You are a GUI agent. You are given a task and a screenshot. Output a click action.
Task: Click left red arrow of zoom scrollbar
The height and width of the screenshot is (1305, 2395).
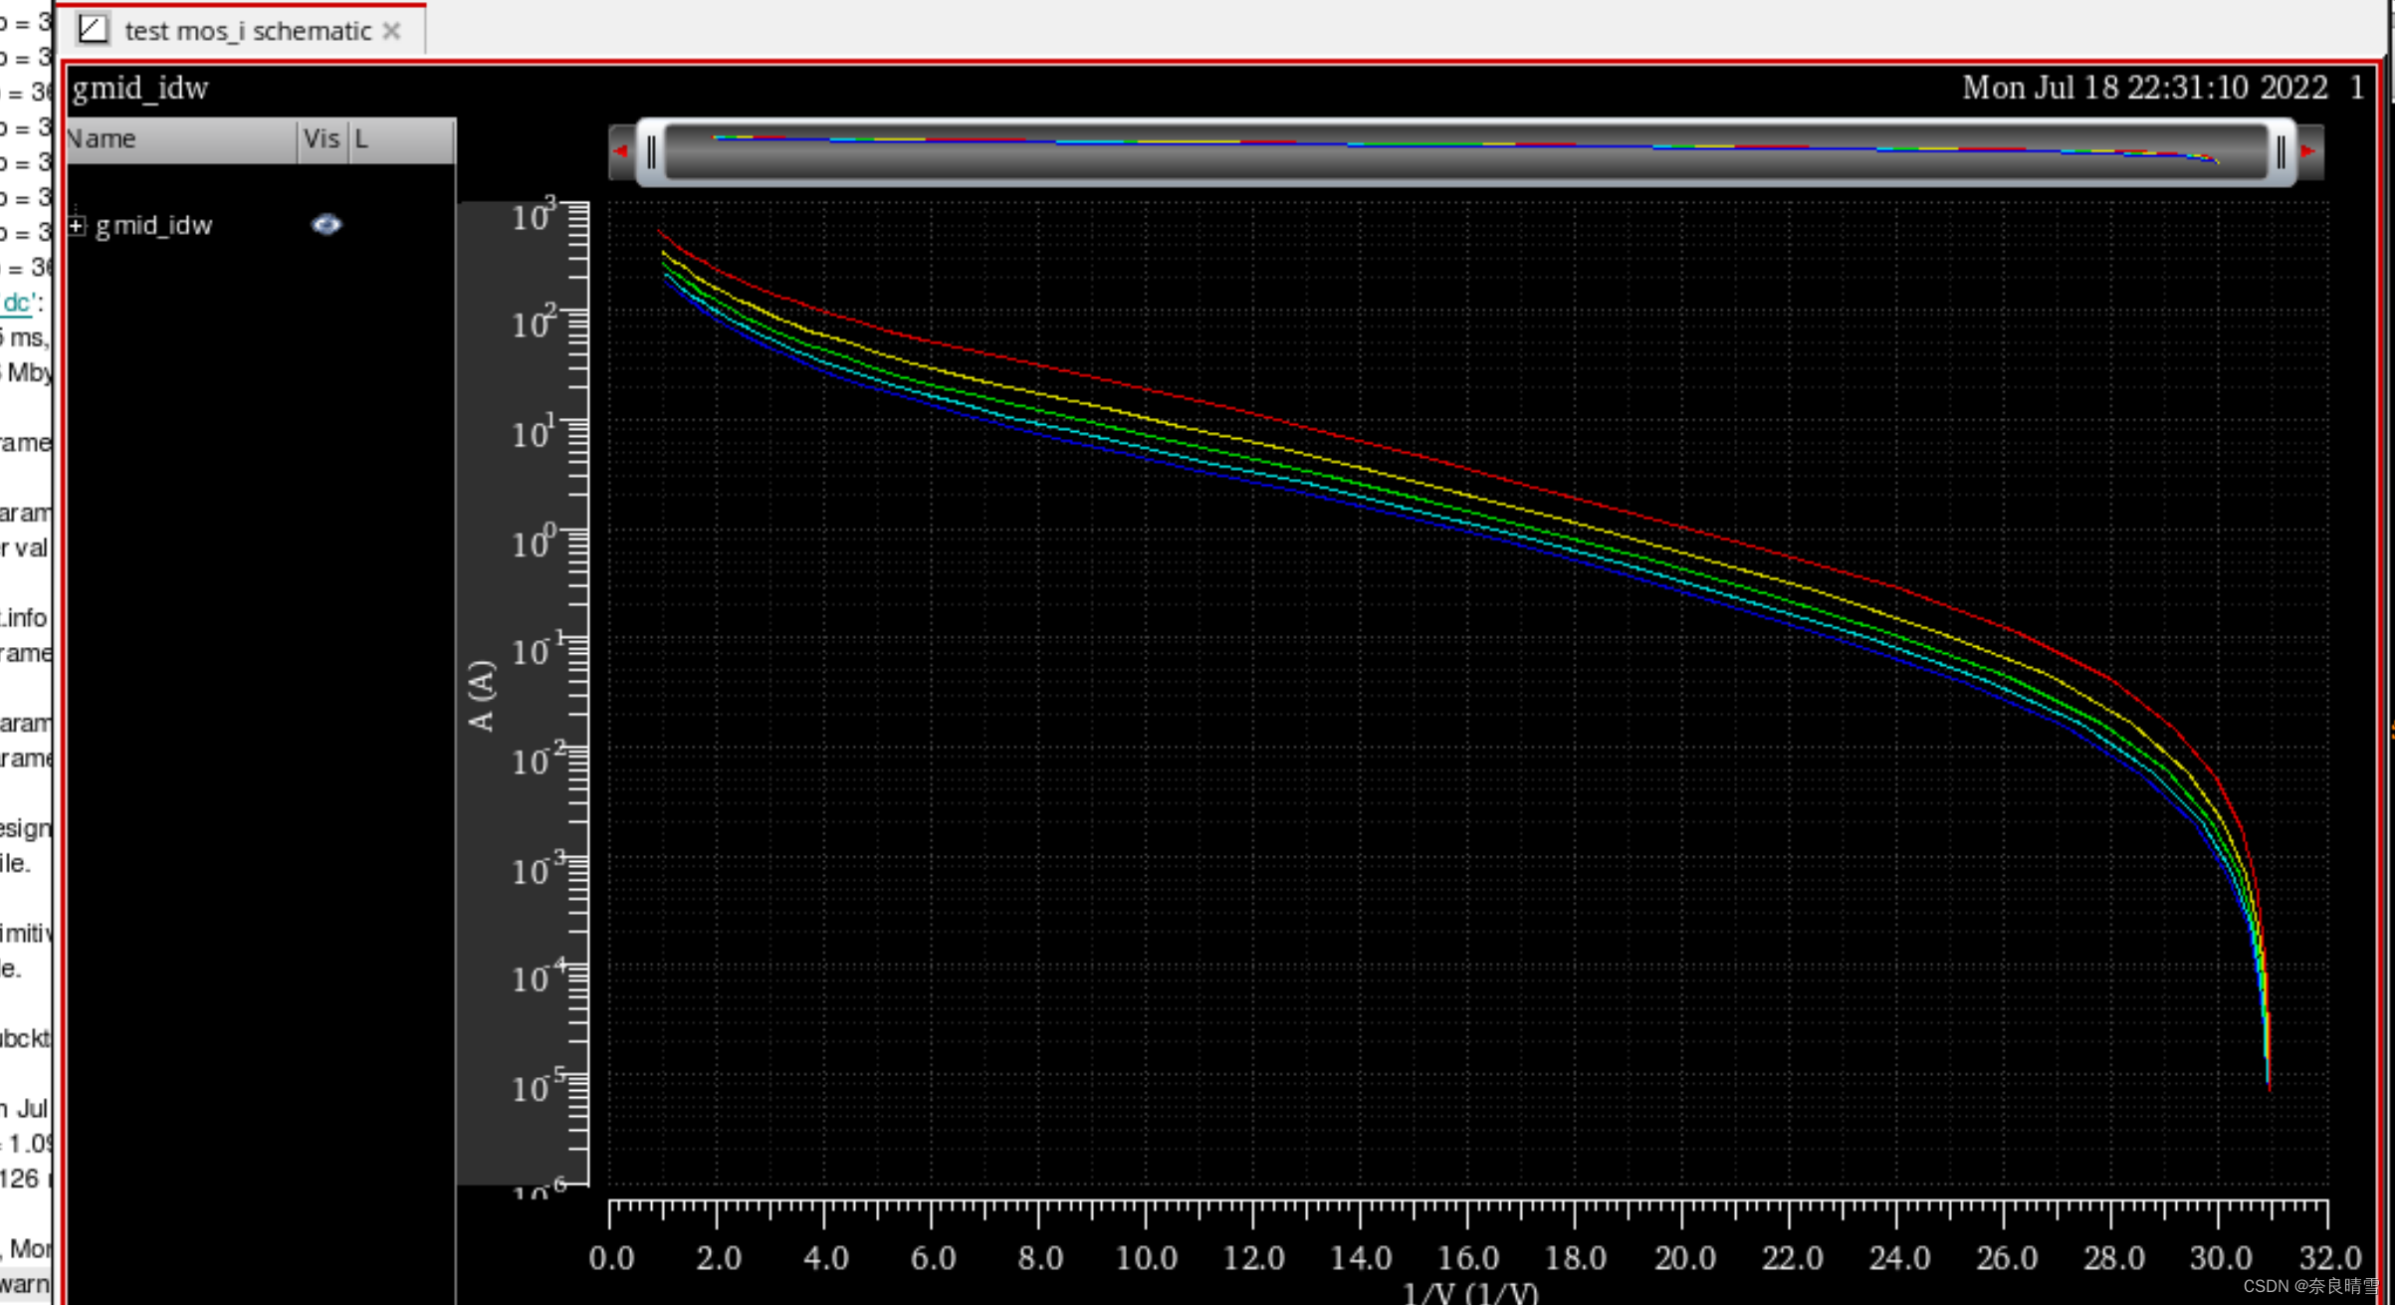point(621,151)
